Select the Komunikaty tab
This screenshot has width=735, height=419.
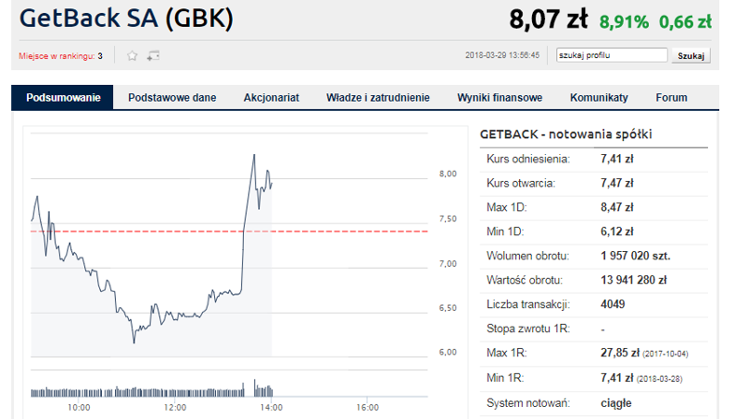pyautogui.click(x=598, y=97)
